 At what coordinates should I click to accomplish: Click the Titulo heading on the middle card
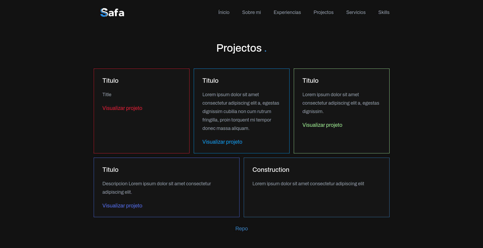(x=210, y=81)
